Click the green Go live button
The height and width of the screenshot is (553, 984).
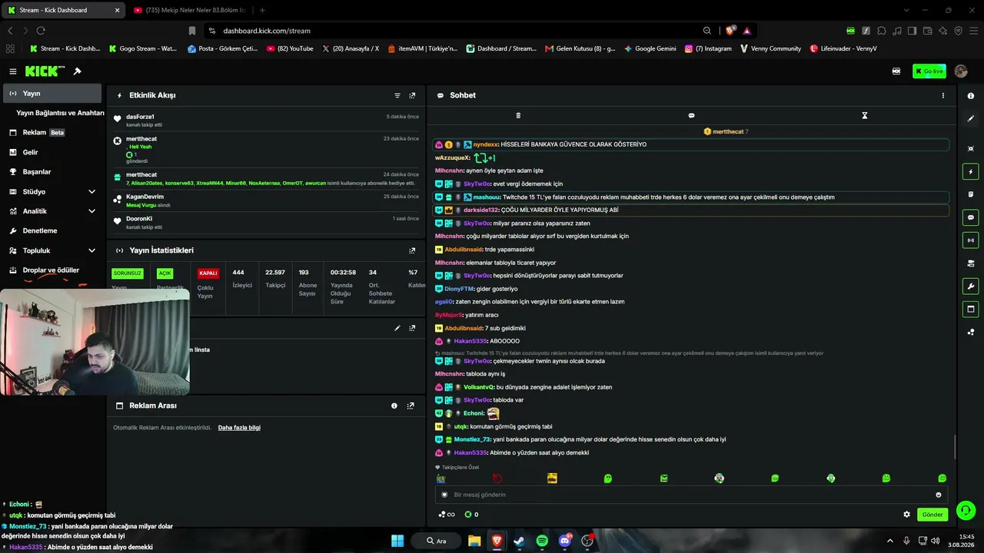[x=929, y=71]
